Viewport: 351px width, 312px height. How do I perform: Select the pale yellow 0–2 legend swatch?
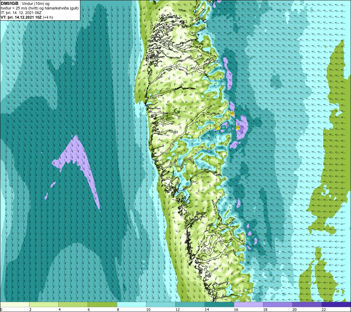coord(15,304)
